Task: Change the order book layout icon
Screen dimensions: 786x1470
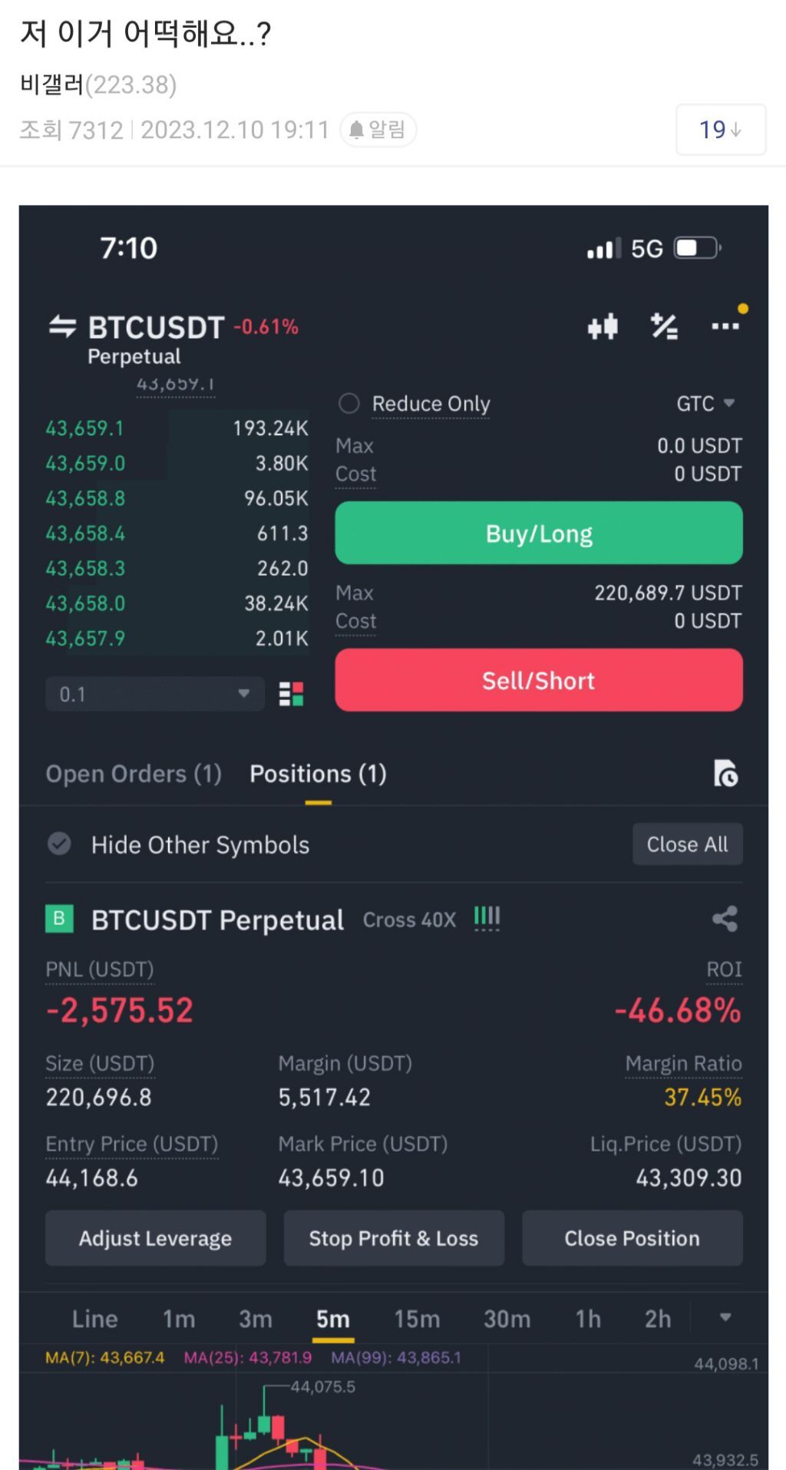Action: coord(291,694)
